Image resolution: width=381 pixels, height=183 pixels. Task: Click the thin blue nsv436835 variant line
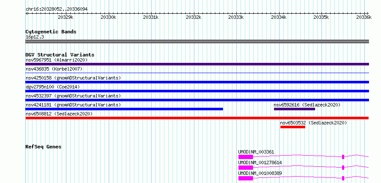pyautogui.click(x=197, y=73)
